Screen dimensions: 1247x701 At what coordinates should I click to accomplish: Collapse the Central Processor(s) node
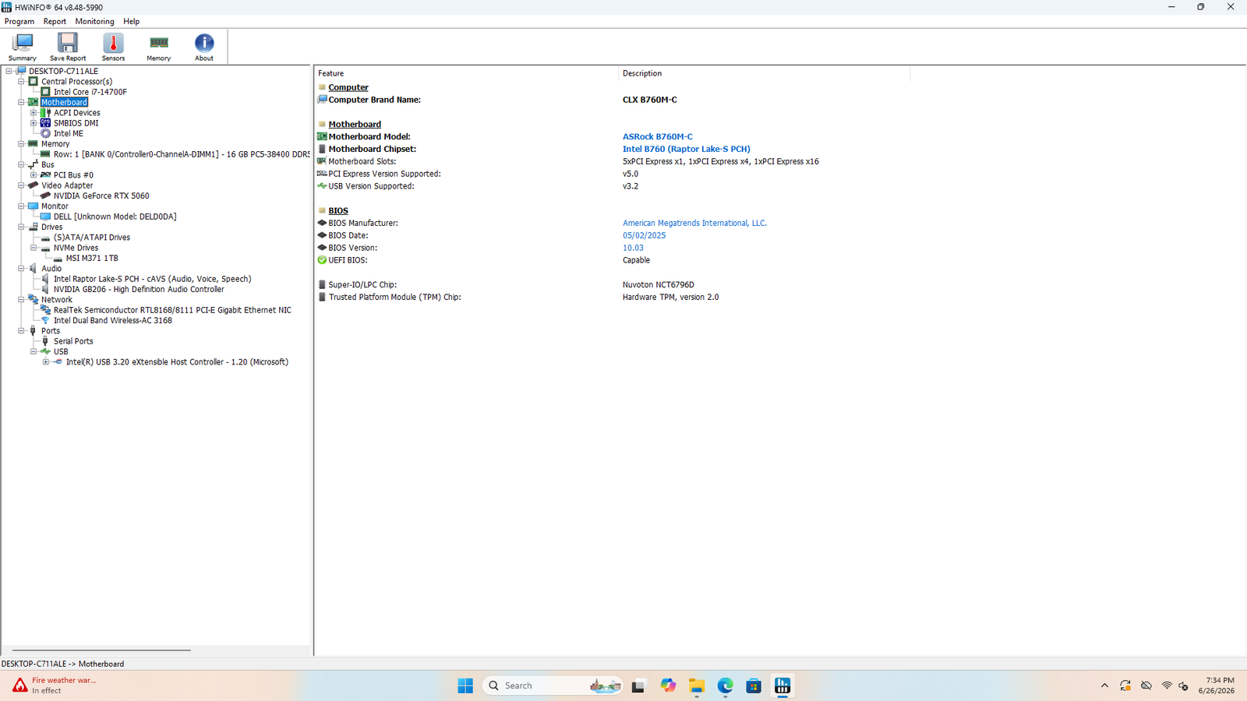[21, 81]
